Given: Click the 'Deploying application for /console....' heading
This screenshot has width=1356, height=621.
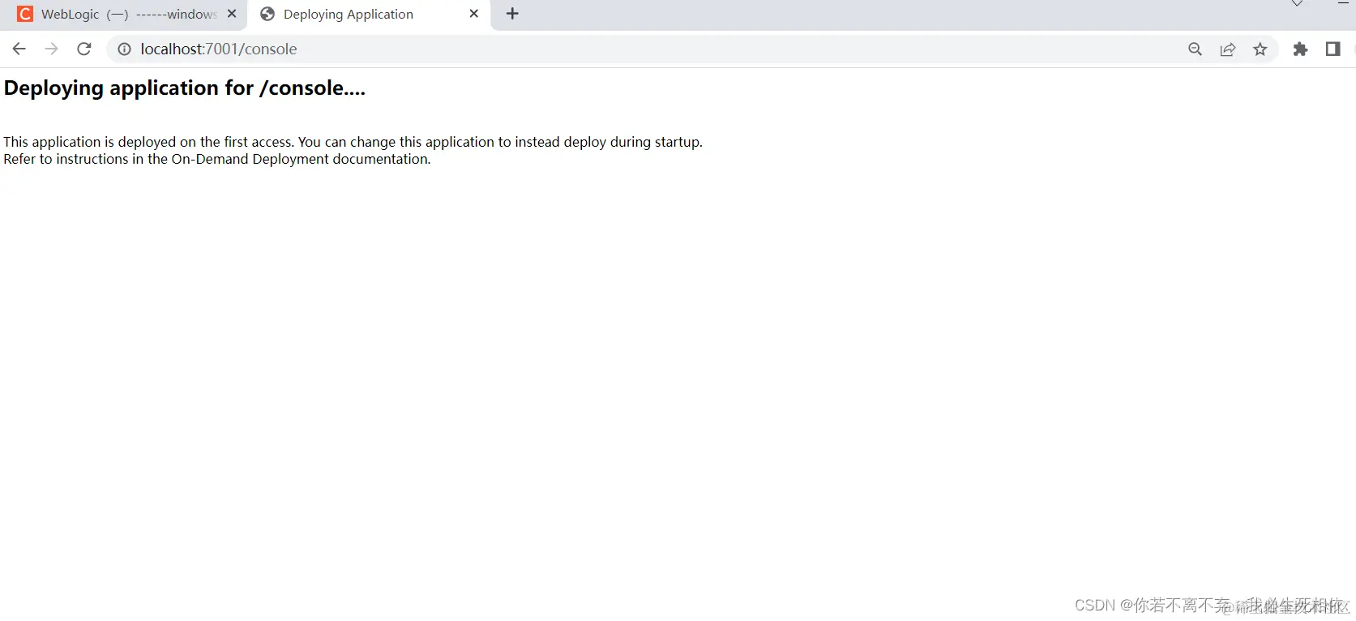Looking at the screenshot, I should point(185,88).
